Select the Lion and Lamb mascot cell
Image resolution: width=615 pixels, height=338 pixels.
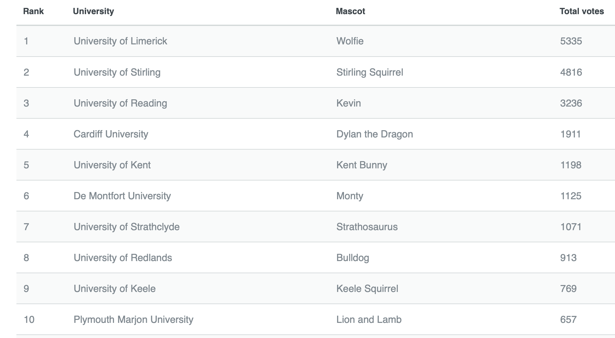coord(369,320)
